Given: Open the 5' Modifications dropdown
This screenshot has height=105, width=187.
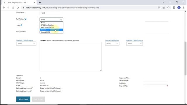Looking at the screenshot, I should [26, 44].
